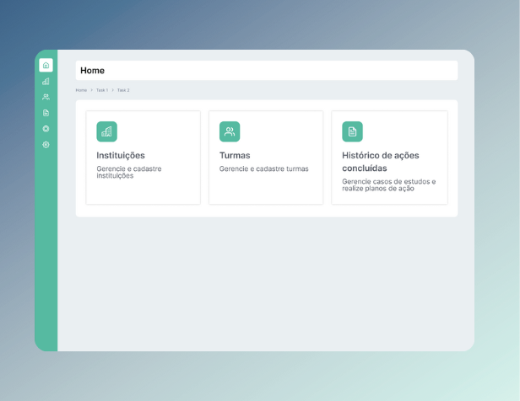Image resolution: width=520 pixels, height=401 pixels.
Task: Go to Home in the breadcrumb
Action: [x=81, y=90]
